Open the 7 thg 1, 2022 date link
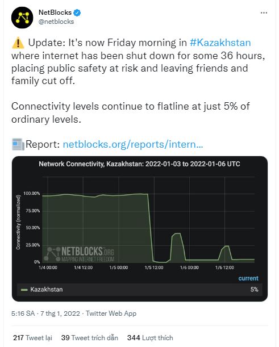Screen dimensions: 279x347 click(x=60, y=313)
